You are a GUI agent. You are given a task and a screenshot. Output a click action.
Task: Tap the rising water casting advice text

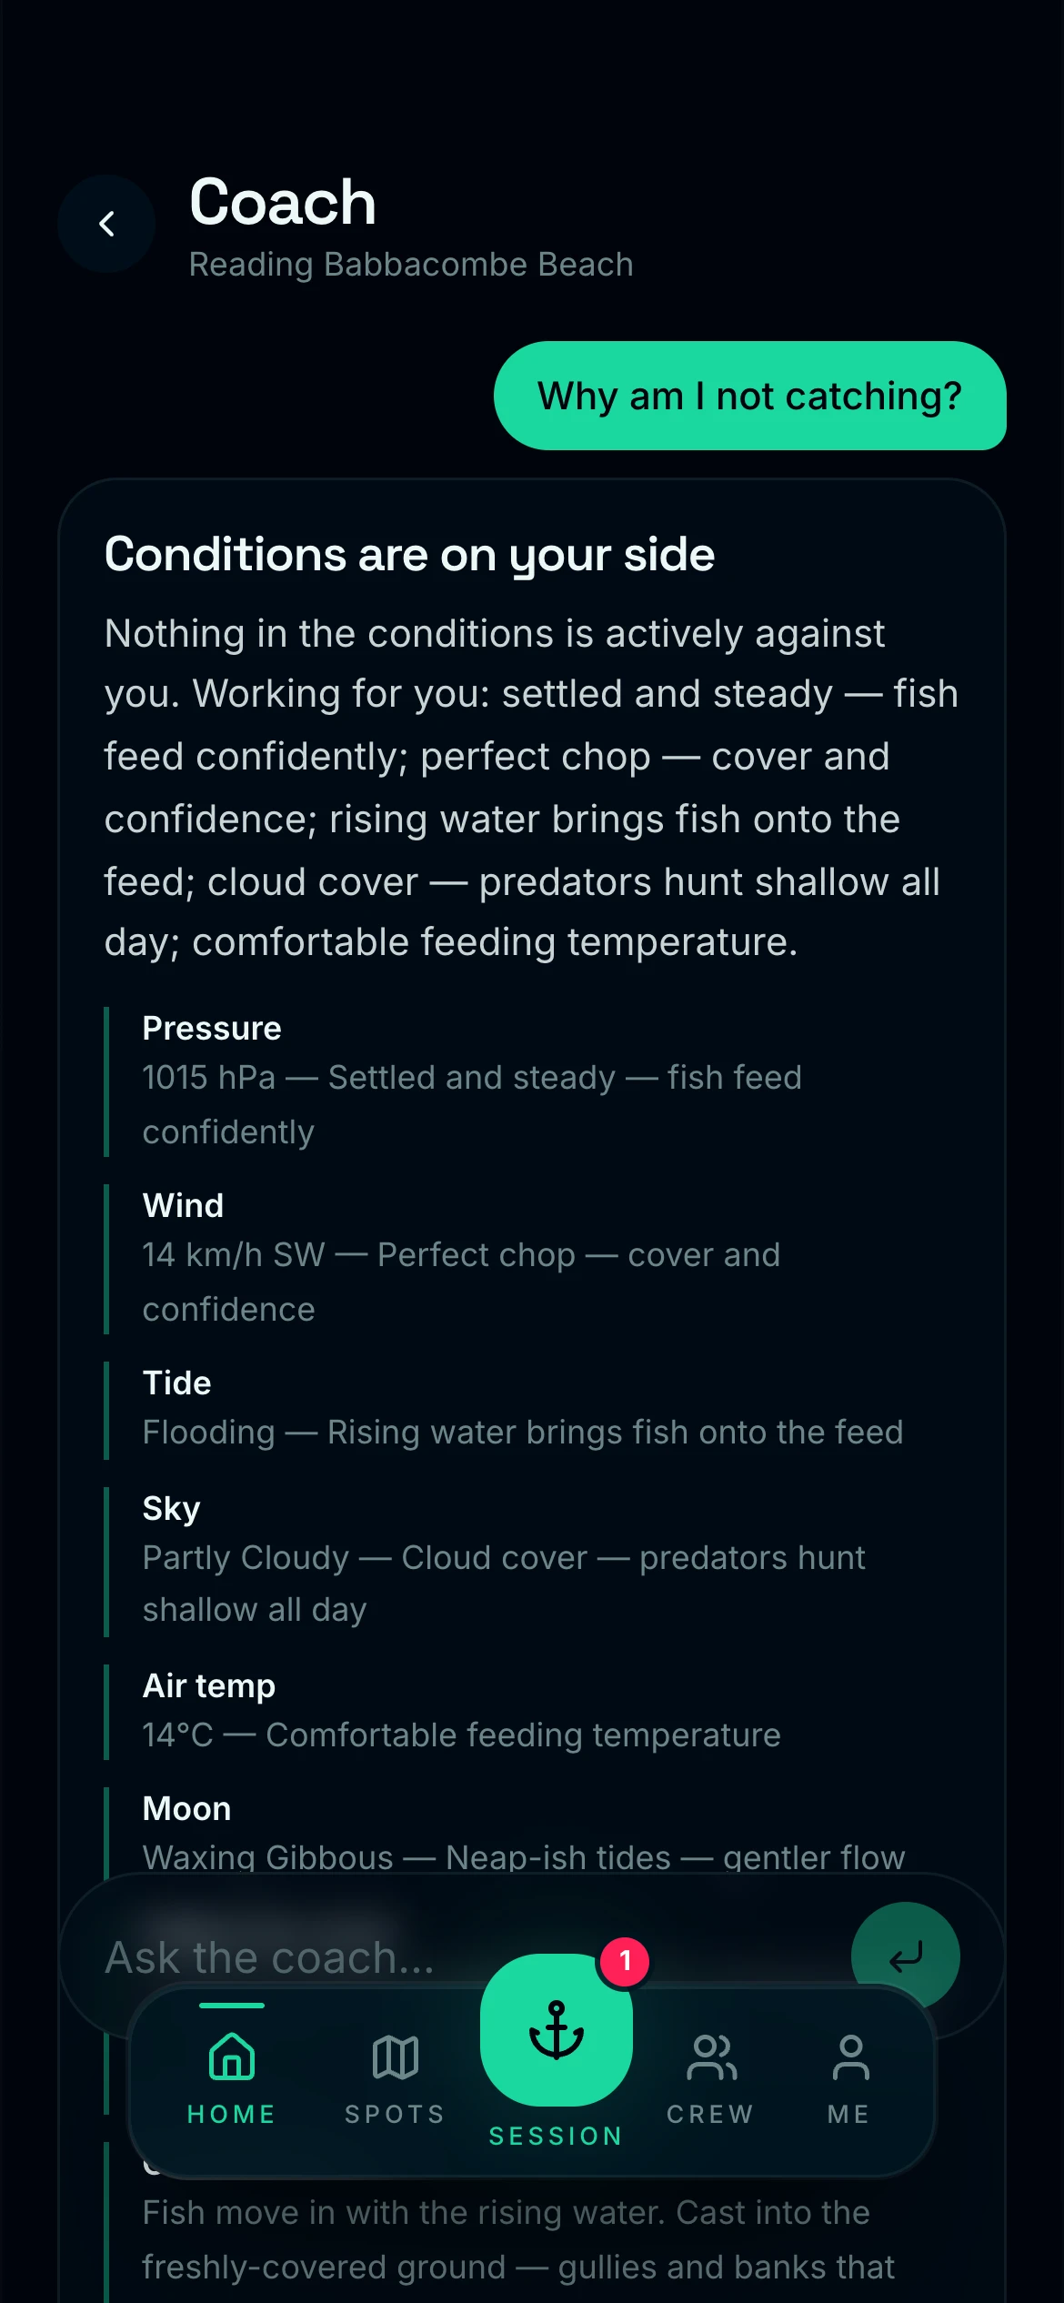(x=518, y=2239)
